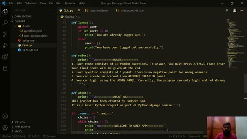Open the Help menu
Image resolution: width=247 pixels, height=139 pixels.
tap(81, 3)
